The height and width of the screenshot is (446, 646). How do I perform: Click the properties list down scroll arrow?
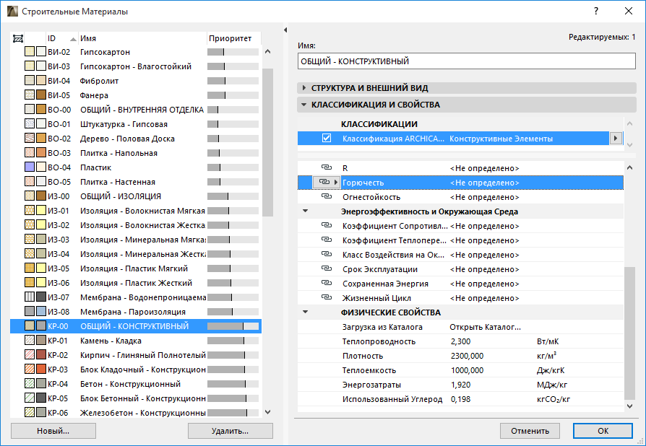[629, 406]
